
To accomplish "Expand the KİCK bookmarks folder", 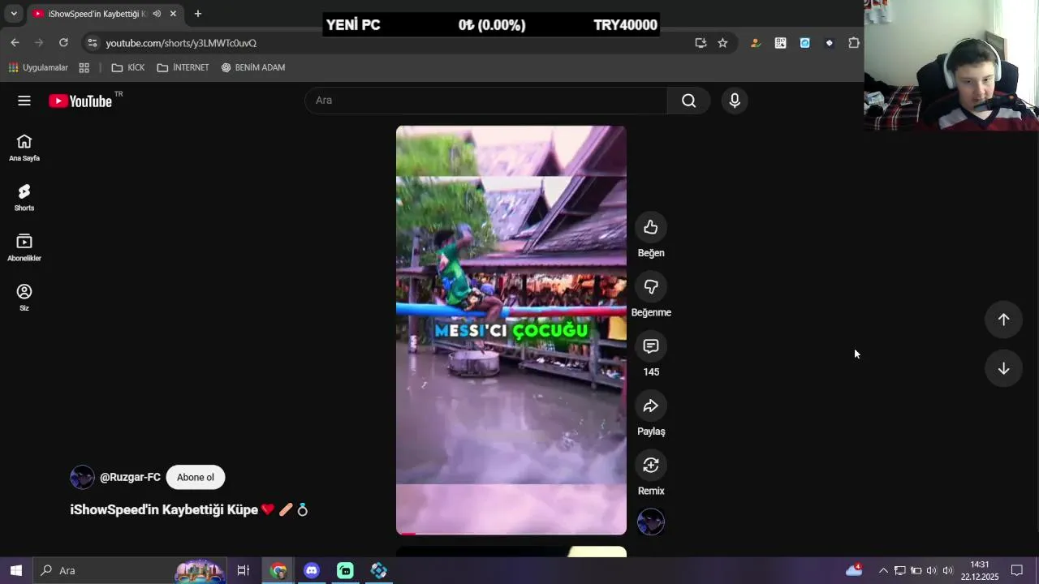I will pos(128,67).
